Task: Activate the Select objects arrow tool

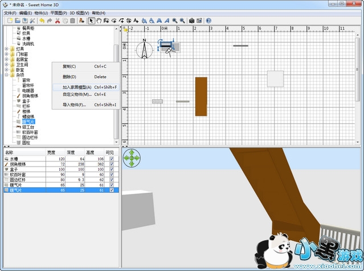Action: [91, 21]
